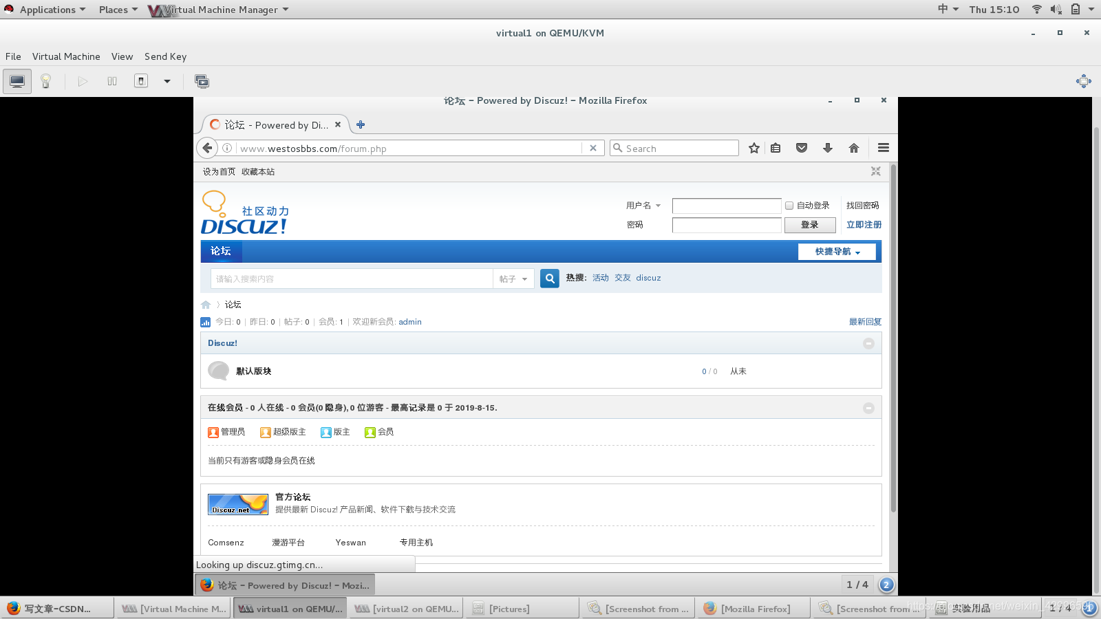Click the Firefox Search box
1101x619 pixels.
(674, 148)
